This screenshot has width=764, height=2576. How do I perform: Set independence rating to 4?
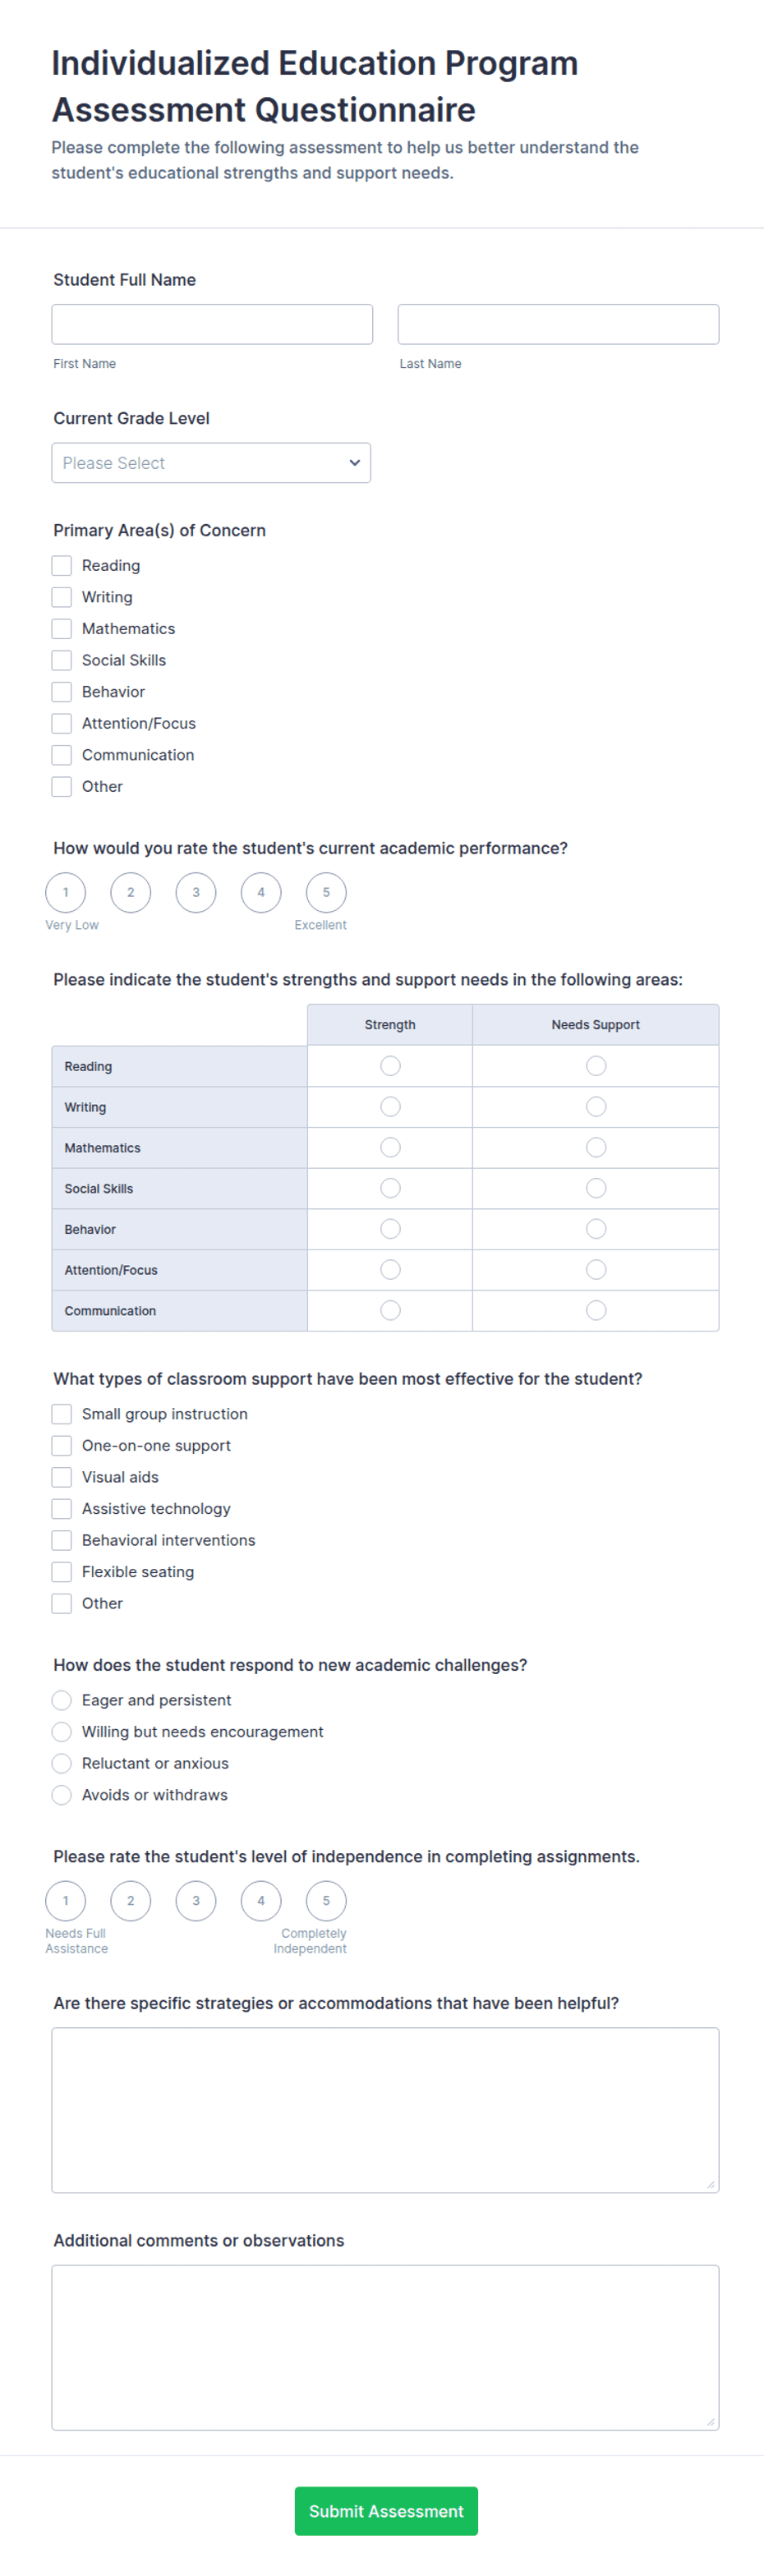[261, 1901]
